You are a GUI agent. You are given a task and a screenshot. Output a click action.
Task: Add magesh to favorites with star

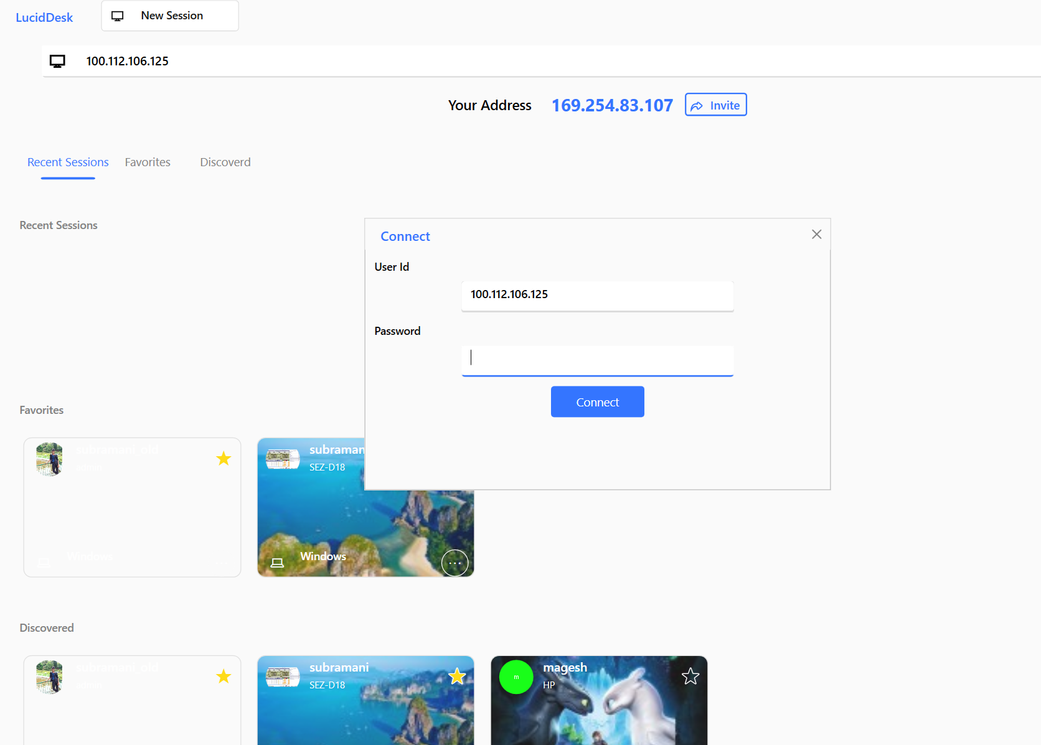coord(690,677)
